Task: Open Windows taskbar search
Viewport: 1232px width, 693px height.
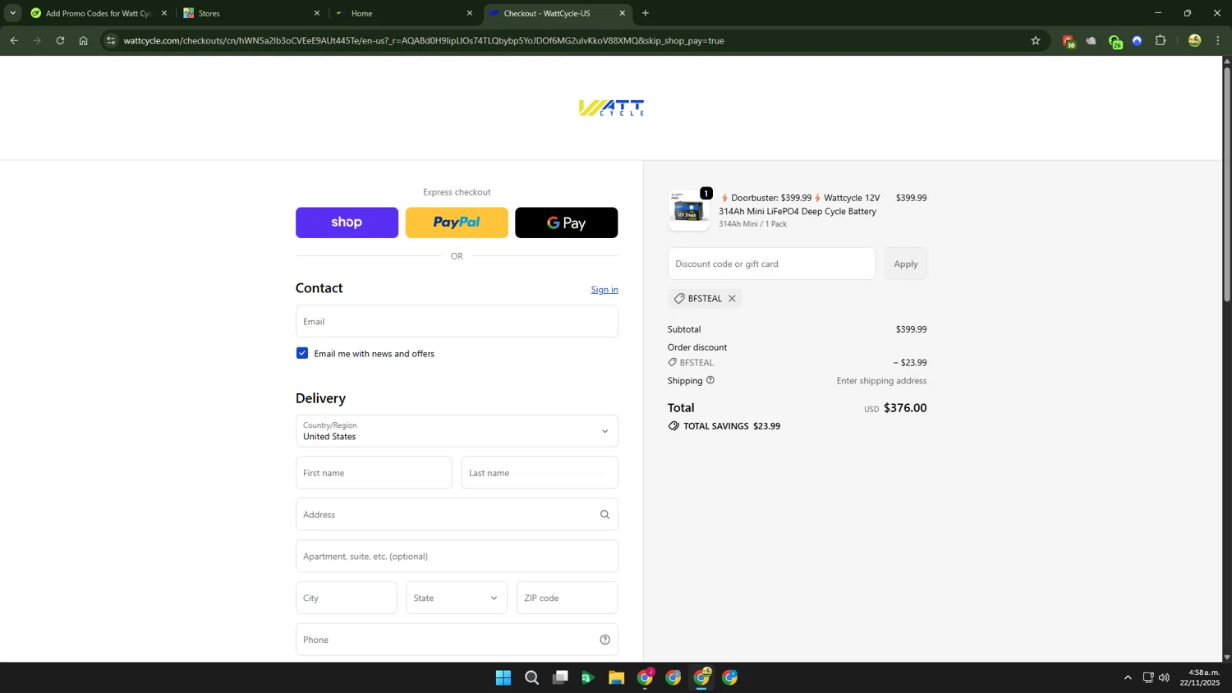Action: click(x=531, y=677)
